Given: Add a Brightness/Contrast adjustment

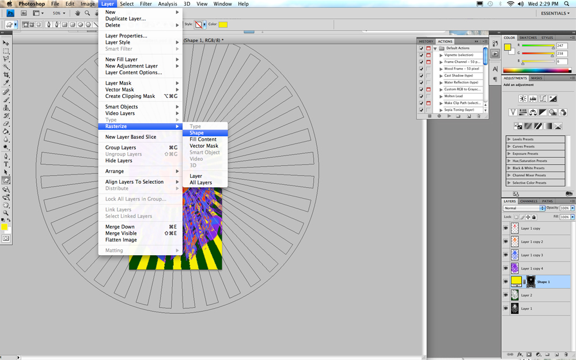Looking at the screenshot, I should point(523,98).
